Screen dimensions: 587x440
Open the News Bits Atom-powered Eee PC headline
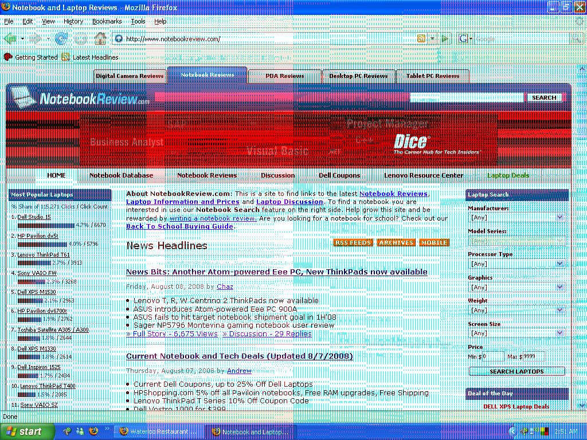[x=277, y=272]
